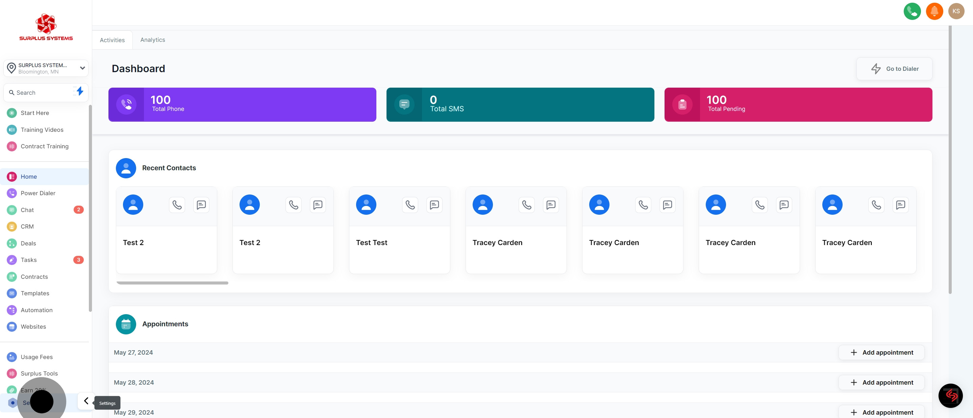This screenshot has height=418, width=973.
Task: Switch to the Analytics tab
Action: (153, 40)
